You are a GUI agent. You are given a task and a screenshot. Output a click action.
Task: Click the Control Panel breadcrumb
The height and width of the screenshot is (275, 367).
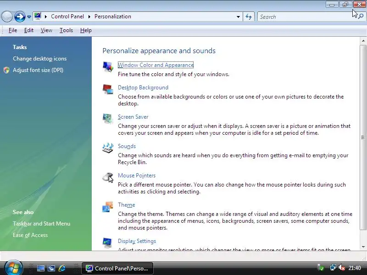(67, 16)
